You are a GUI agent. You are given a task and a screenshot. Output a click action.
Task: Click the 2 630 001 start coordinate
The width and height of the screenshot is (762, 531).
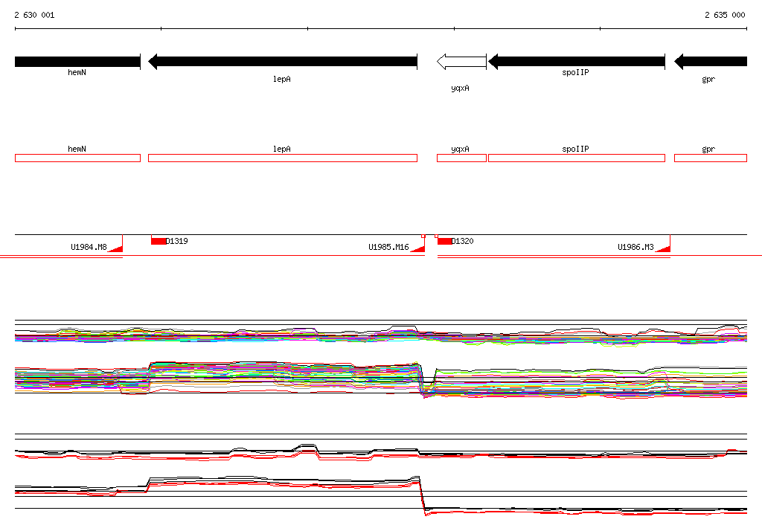34,15
